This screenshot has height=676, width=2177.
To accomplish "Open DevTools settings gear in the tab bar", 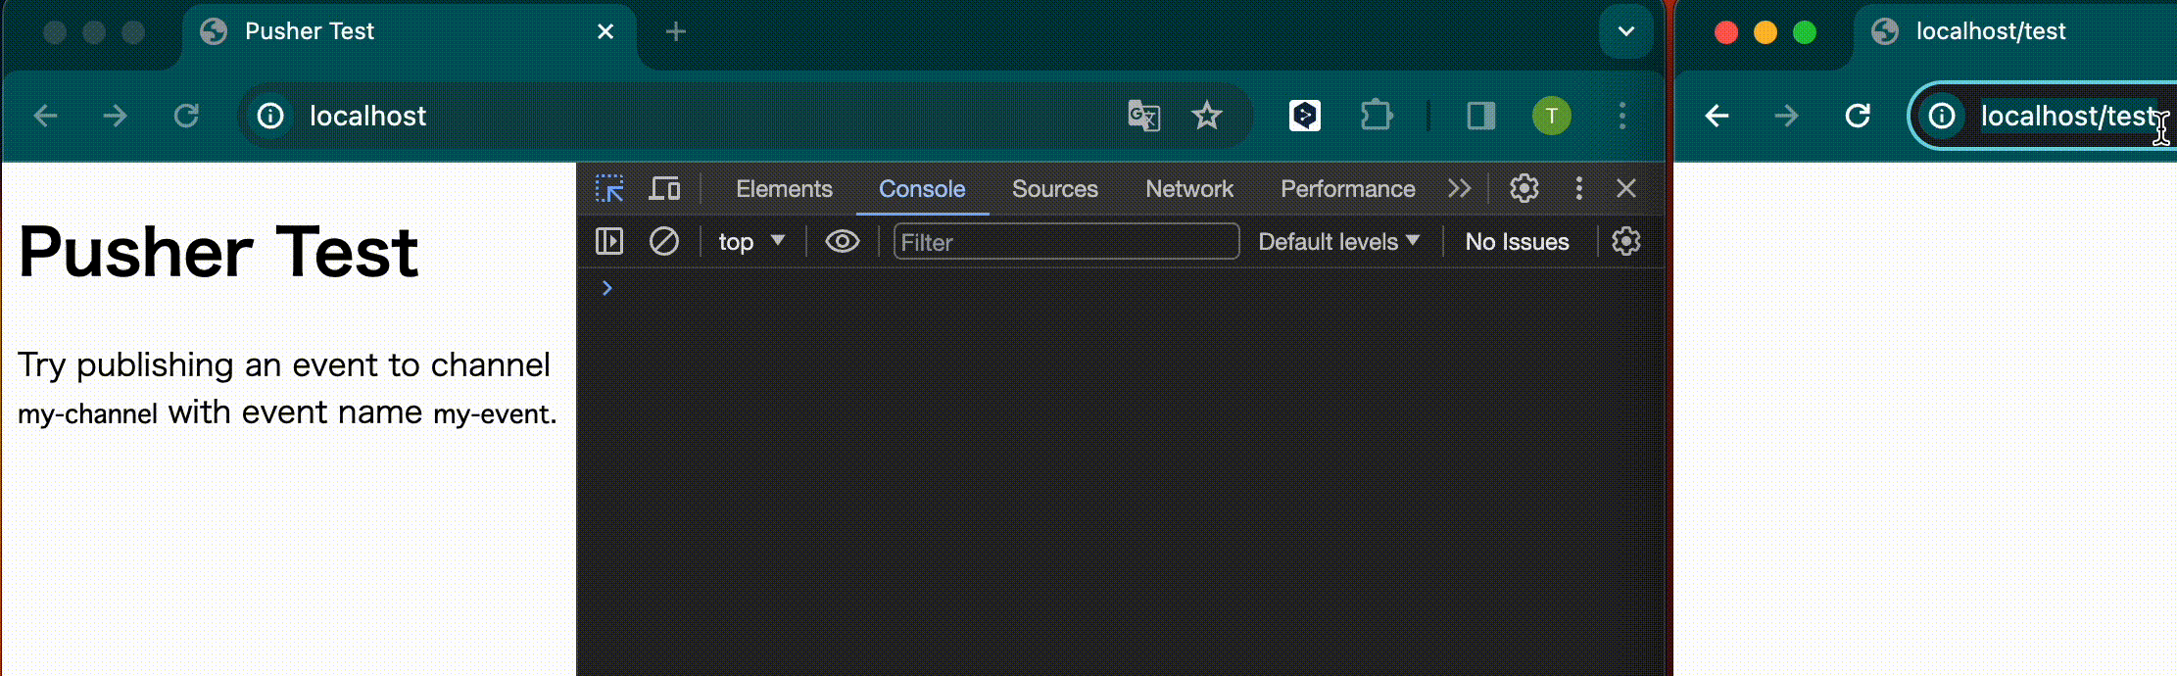I will (x=1524, y=188).
